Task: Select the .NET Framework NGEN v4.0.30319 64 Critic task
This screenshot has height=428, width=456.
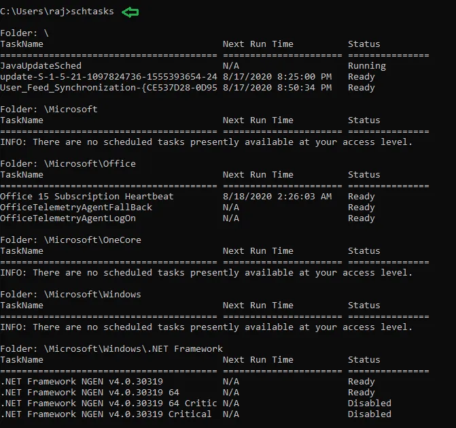Action: [109, 404]
